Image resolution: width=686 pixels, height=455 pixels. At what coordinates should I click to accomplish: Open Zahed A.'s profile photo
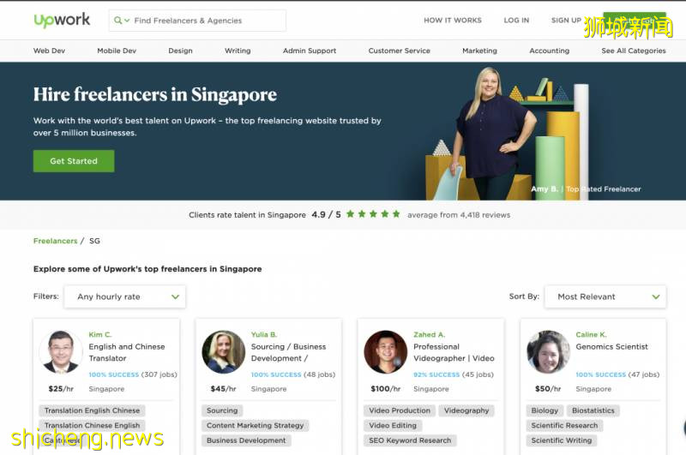(385, 351)
